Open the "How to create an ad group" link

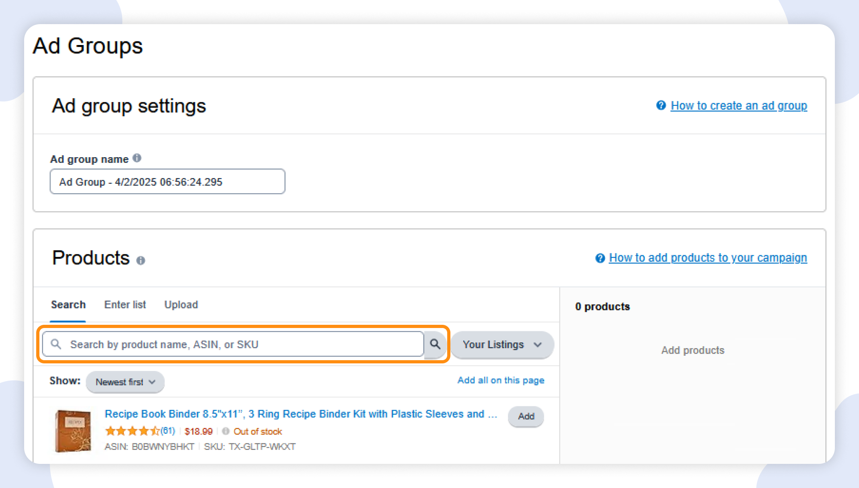pos(739,105)
